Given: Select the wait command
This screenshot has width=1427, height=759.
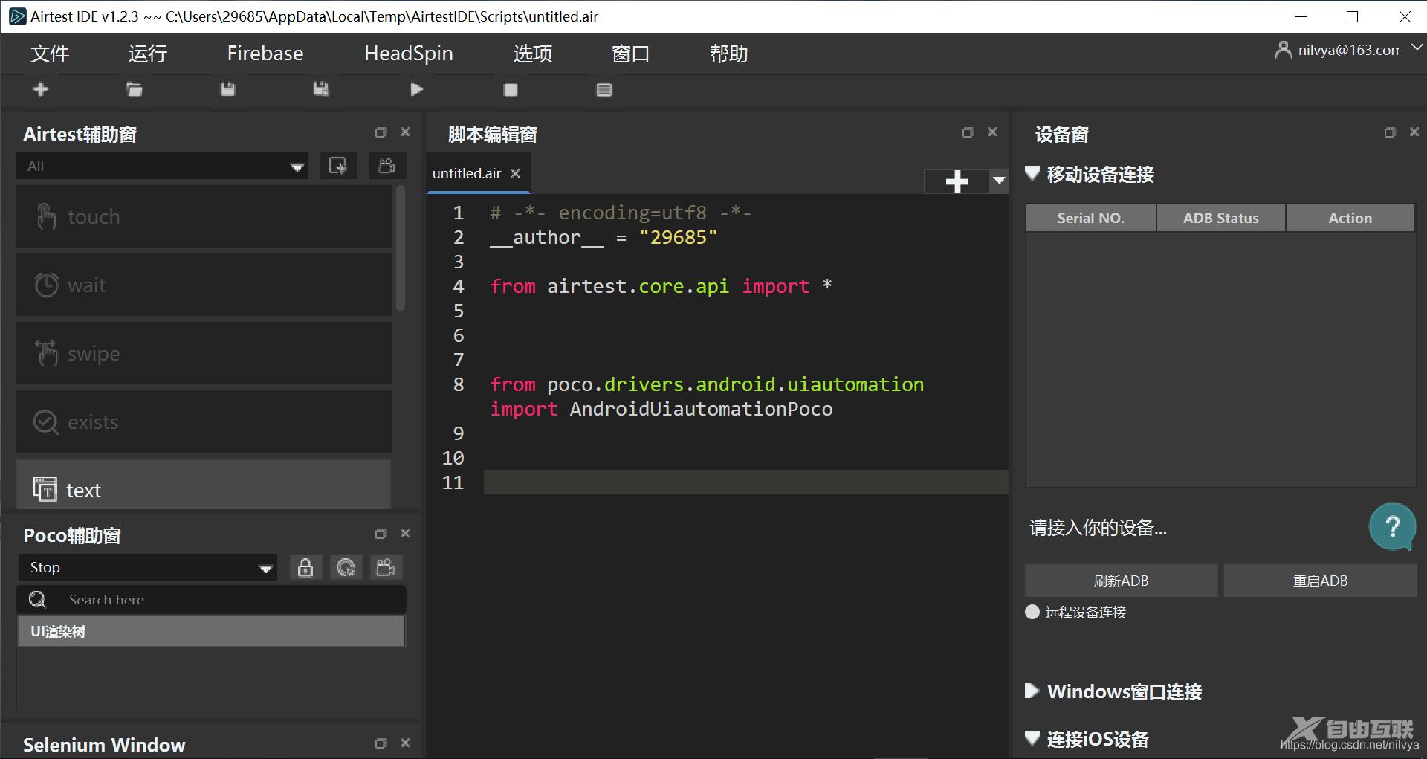Looking at the screenshot, I should [203, 285].
